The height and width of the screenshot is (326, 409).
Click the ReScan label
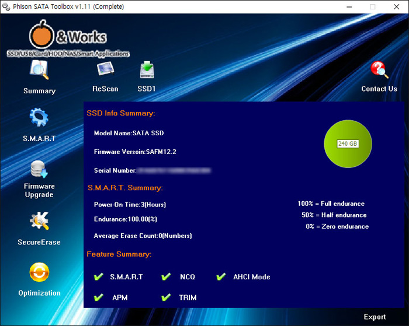(x=105, y=89)
